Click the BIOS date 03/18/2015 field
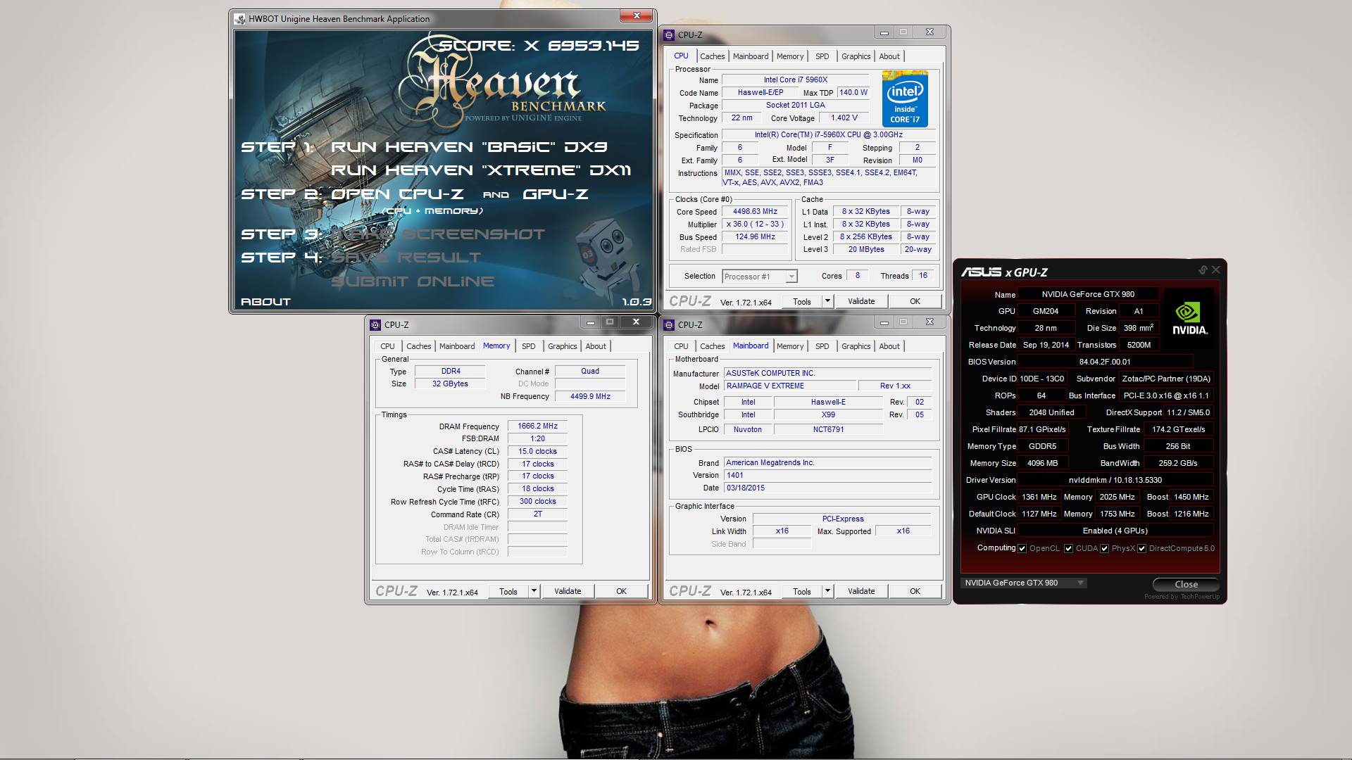Screen dimensions: 1352x760 coord(827,488)
